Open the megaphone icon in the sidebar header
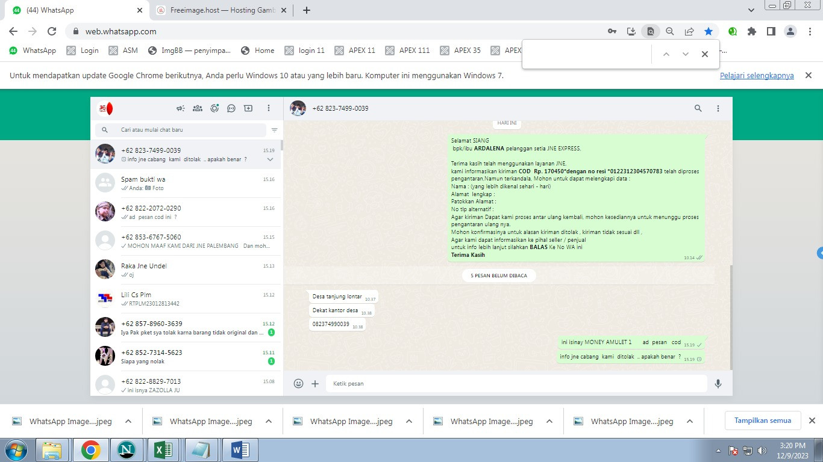This screenshot has width=823, height=462. [x=180, y=108]
